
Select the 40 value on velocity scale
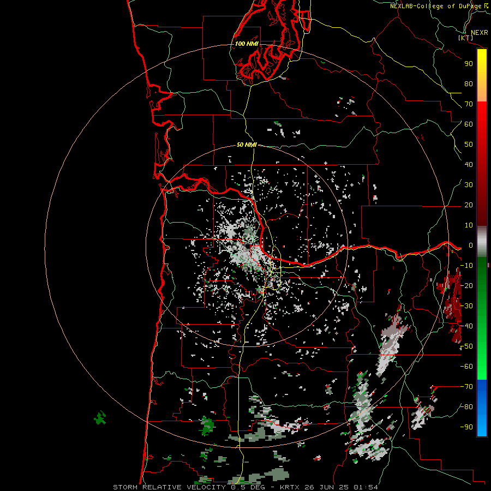(x=469, y=165)
